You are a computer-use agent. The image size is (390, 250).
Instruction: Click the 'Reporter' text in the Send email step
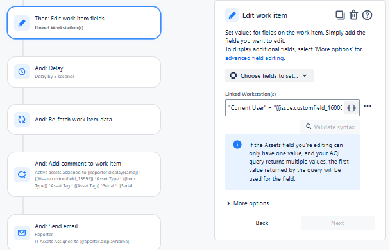point(44,235)
